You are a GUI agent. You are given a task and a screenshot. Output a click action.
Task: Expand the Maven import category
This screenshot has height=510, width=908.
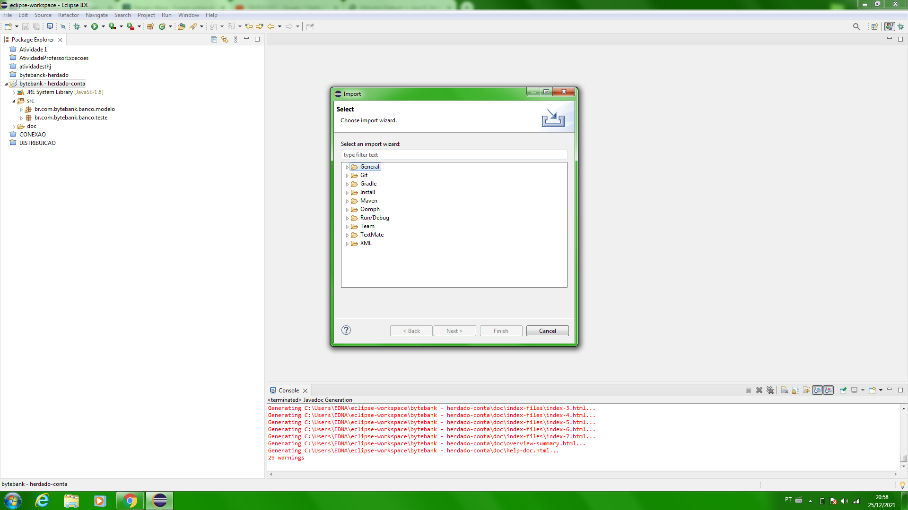coord(347,201)
